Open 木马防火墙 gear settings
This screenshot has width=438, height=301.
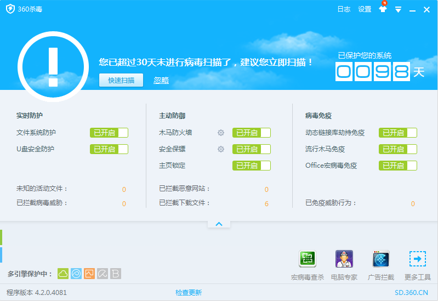(221, 133)
